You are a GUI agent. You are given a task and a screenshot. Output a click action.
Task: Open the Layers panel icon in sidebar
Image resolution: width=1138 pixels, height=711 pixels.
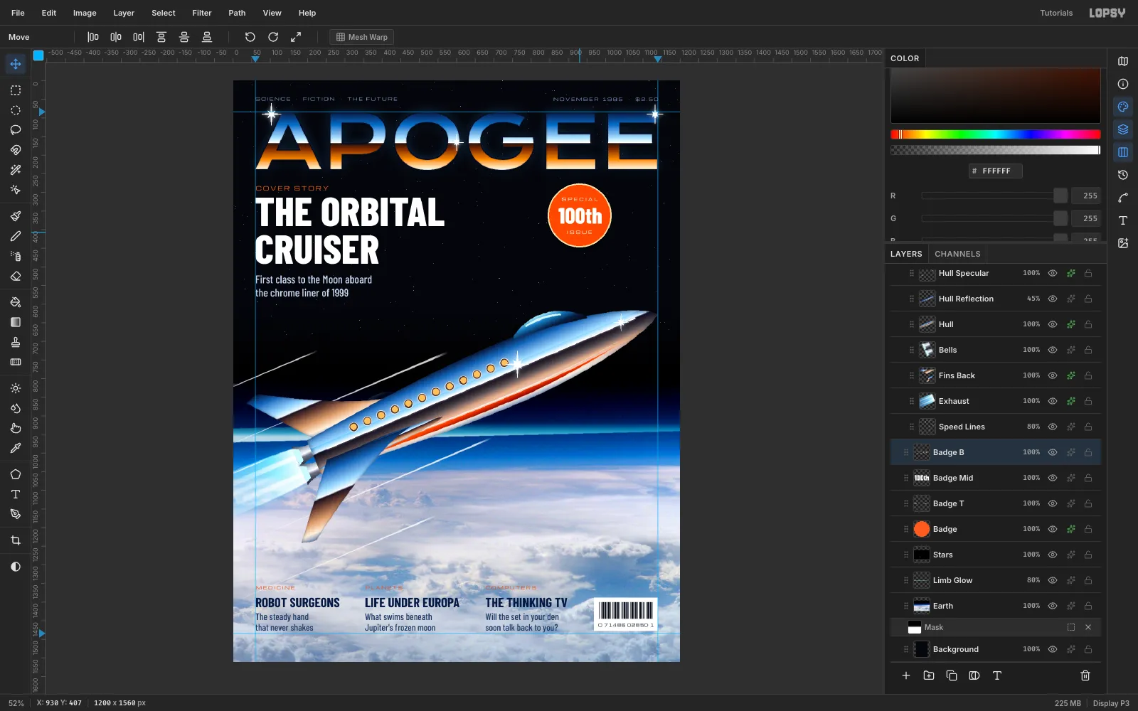1123,129
